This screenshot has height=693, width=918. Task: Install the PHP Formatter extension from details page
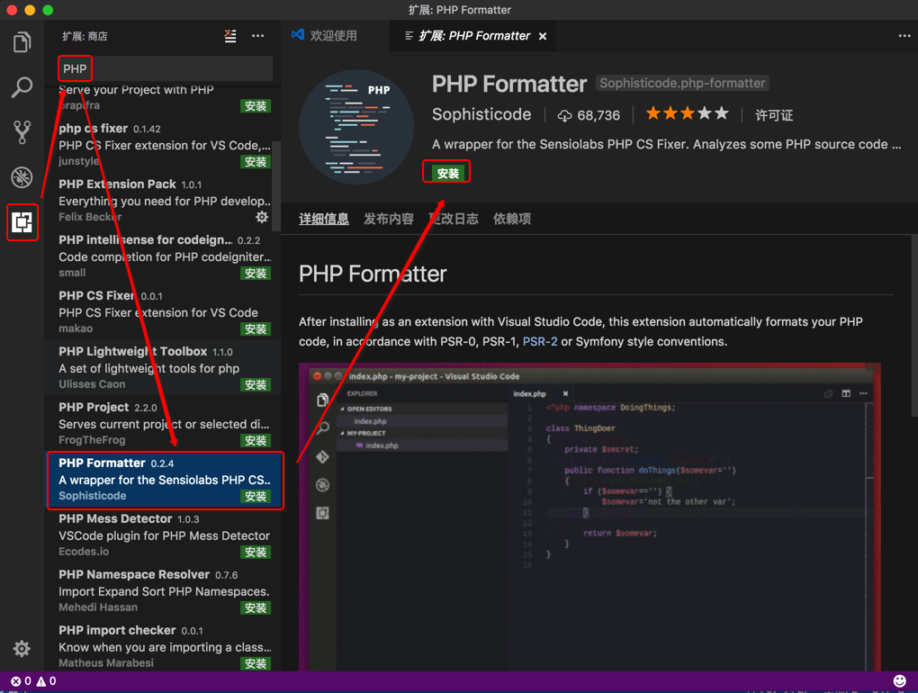click(x=448, y=173)
